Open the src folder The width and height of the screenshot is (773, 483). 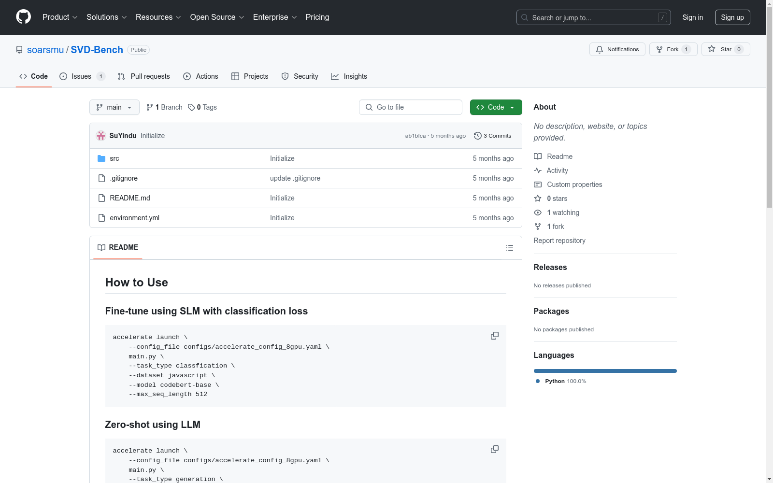(x=115, y=158)
